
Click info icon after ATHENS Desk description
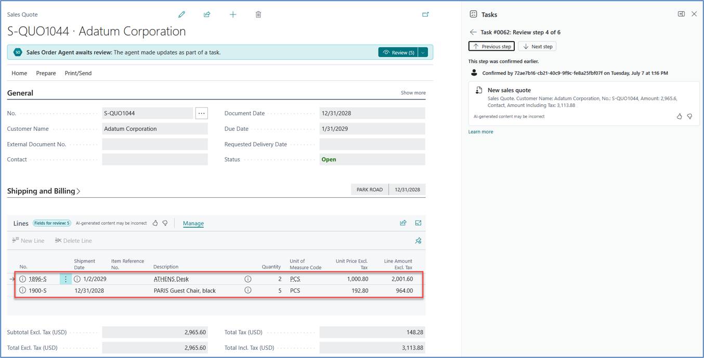(x=248, y=279)
